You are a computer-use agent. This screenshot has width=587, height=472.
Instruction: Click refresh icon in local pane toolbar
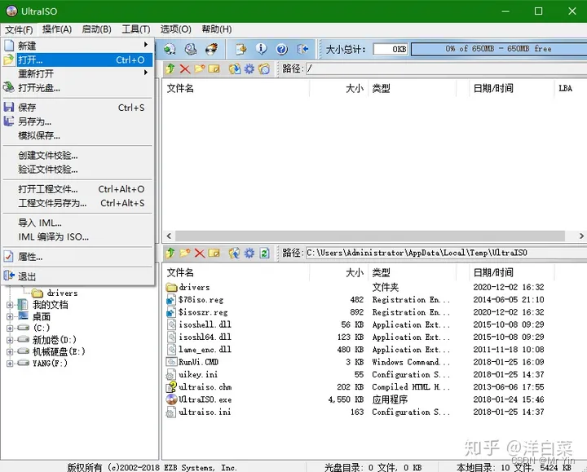pos(264,253)
